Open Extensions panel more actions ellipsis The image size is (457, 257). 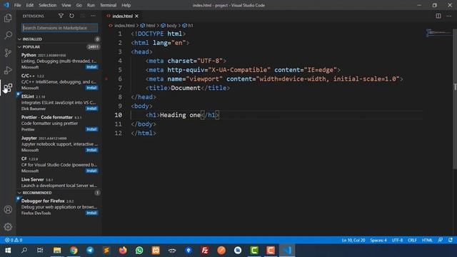tap(93, 16)
